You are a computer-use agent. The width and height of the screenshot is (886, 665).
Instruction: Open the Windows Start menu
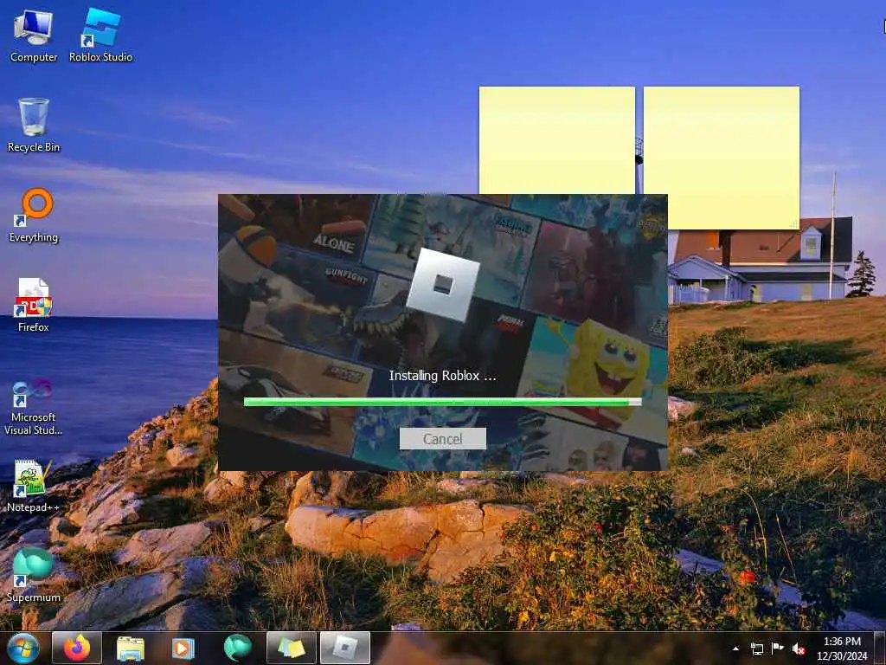click(22, 648)
